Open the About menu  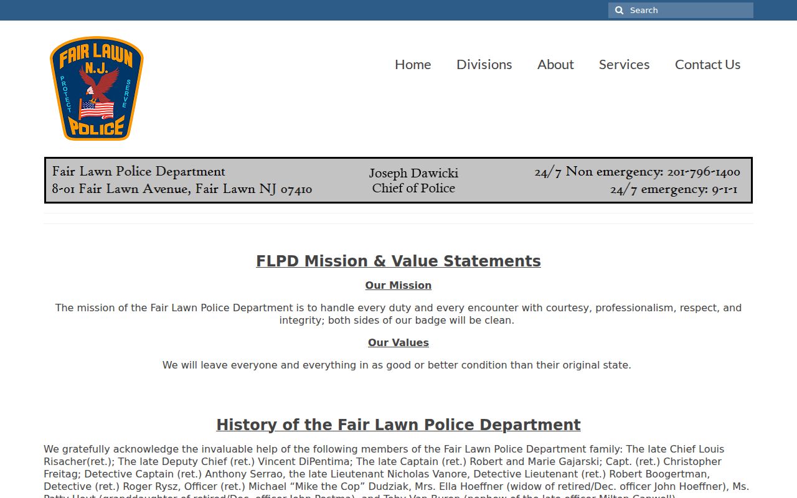point(555,64)
